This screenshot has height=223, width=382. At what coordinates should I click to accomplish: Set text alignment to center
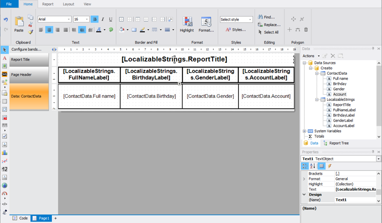(49, 30)
